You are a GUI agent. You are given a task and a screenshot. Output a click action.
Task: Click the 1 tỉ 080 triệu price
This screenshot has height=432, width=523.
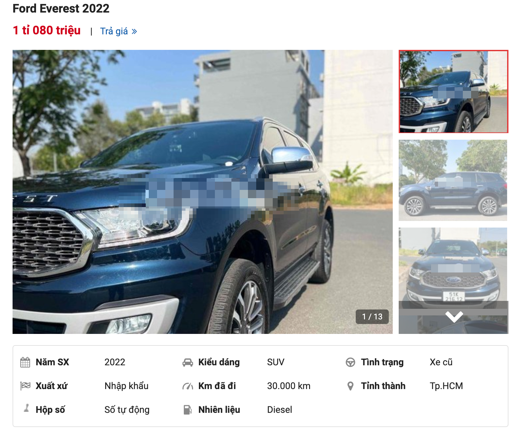click(47, 30)
